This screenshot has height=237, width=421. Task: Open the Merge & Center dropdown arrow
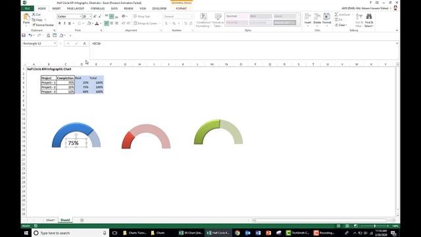(x=159, y=24)
